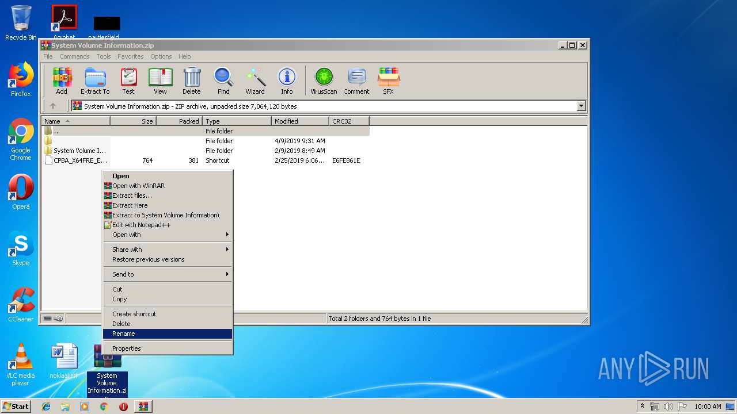Viewport: 737px width, 414px height.
Task: Open the address bar dropdown arrow
Action: tap(581, 106)
